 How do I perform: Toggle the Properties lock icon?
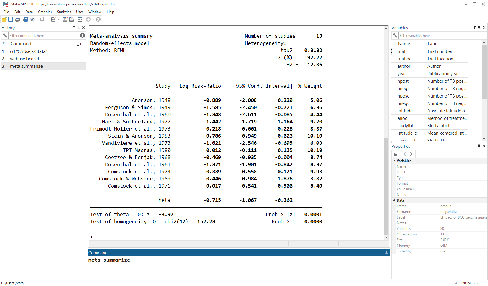(395, 154)
